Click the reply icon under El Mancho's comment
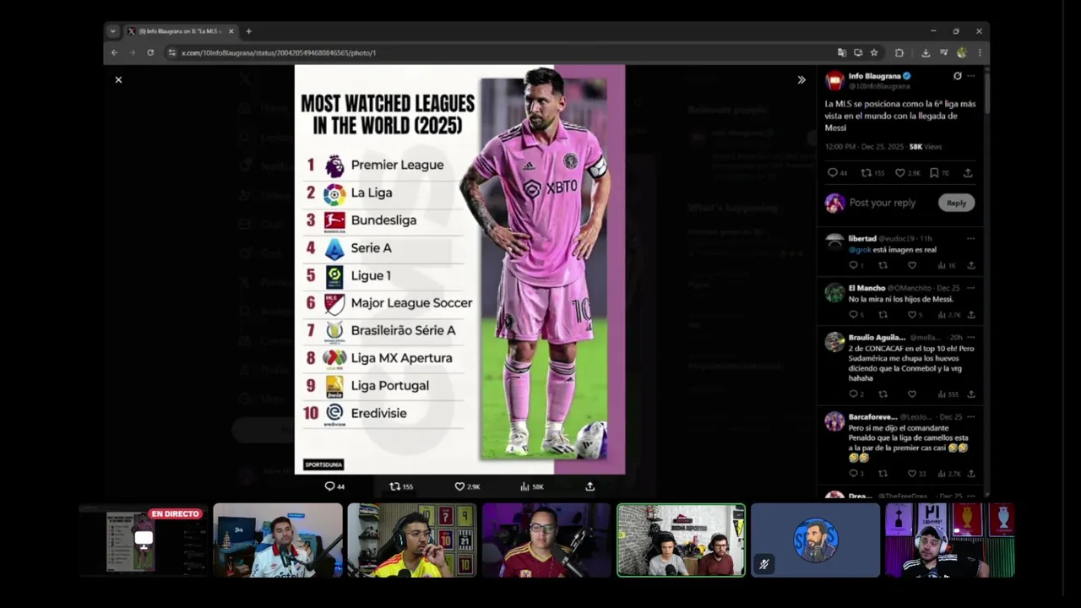This screenshot has width=1081, height=608. [x=854, y=315]
